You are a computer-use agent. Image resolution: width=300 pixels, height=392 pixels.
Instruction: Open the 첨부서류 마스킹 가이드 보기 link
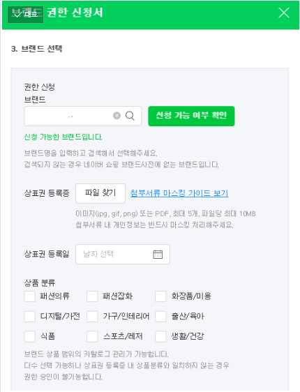coord(179,193)
